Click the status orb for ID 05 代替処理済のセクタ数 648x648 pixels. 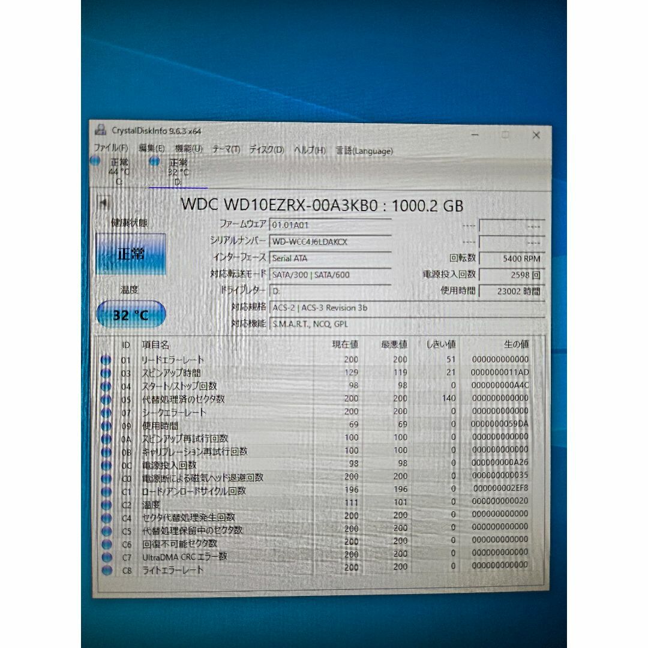(x=106, y=399)
